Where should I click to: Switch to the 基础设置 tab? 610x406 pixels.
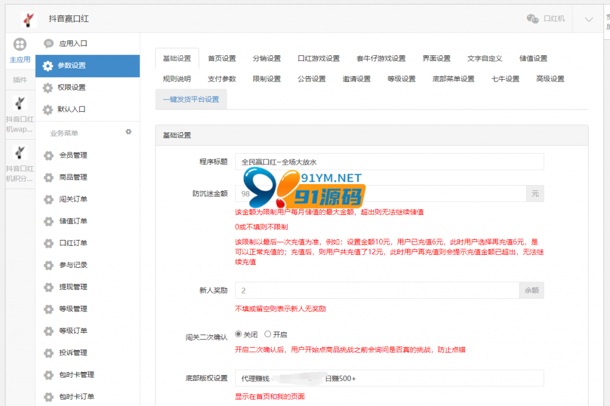coord(177,58)
